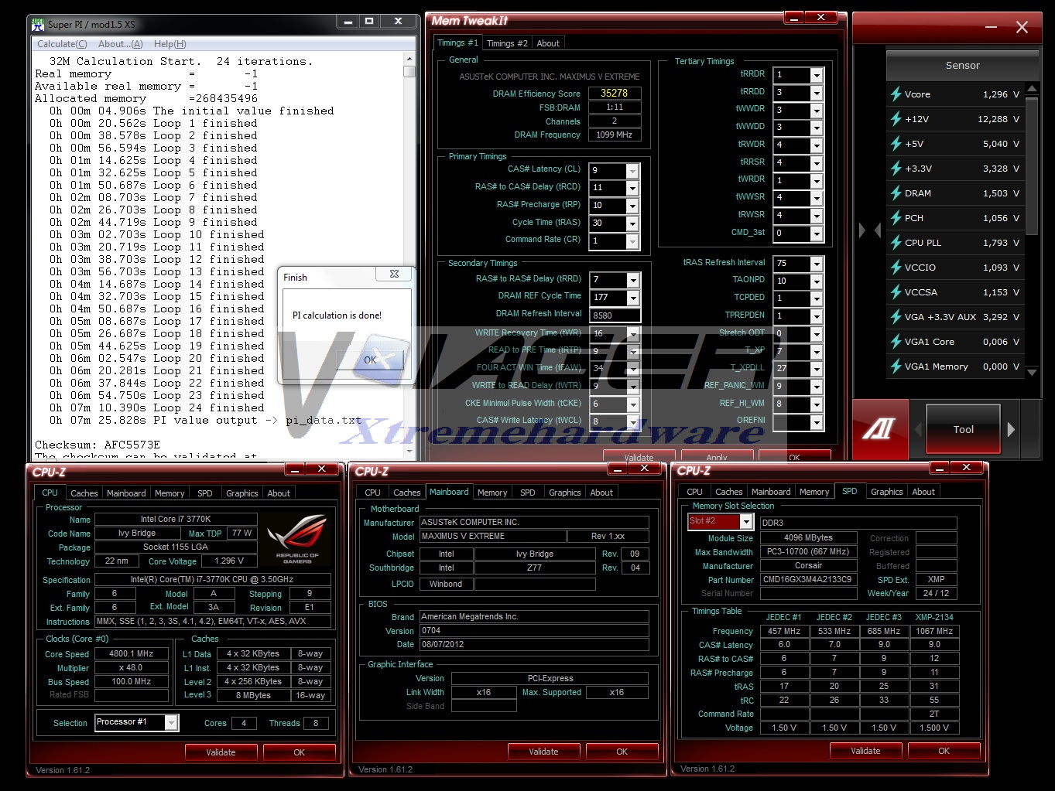Open the Processor #1 selection dropdown
Viewport: 1055px width, 791px height.
pos(171,723)
